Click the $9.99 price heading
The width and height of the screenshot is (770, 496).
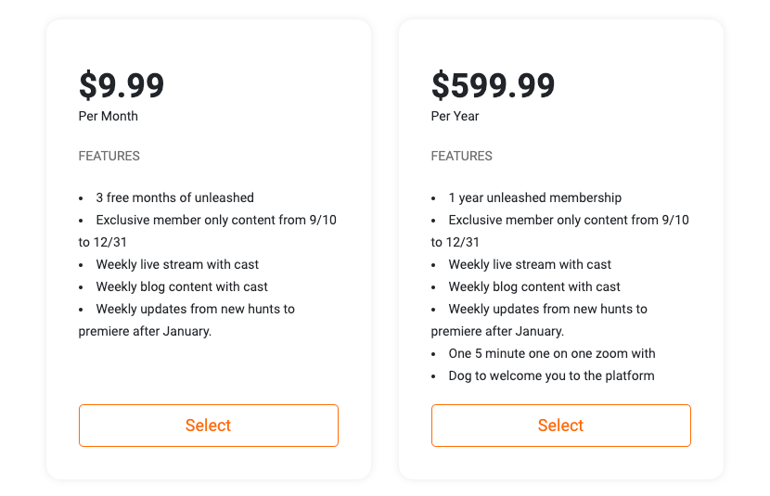(122, 85)
